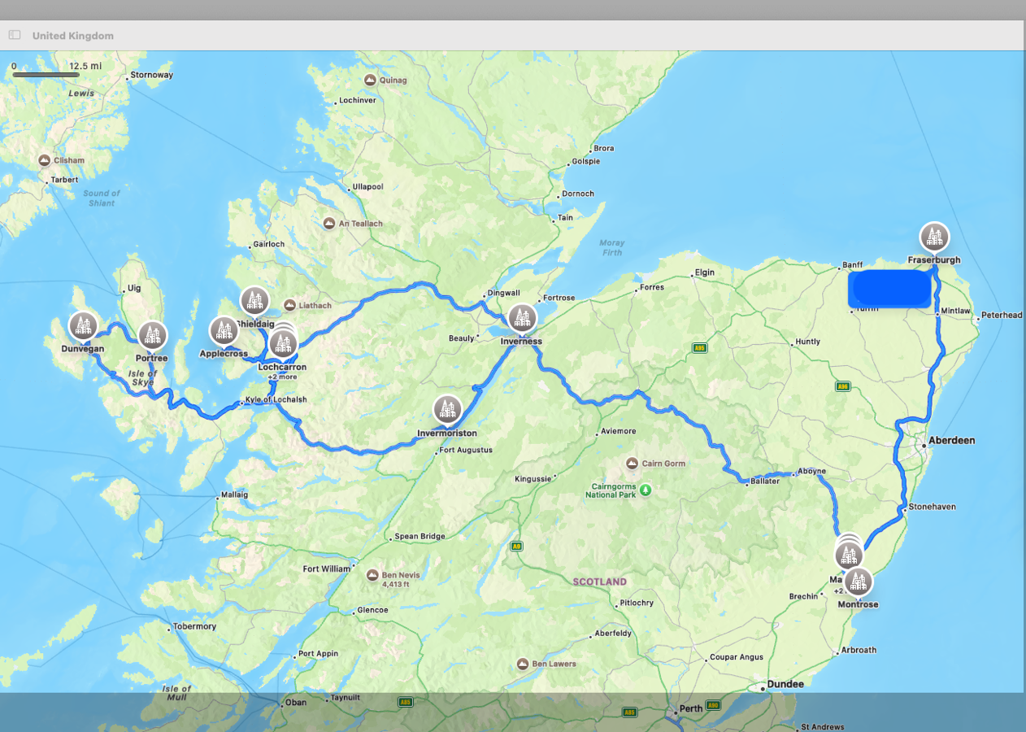Click the Ben Nevis mountain icon
Screen dimensions: 1026x732
[x=372, y=575]
